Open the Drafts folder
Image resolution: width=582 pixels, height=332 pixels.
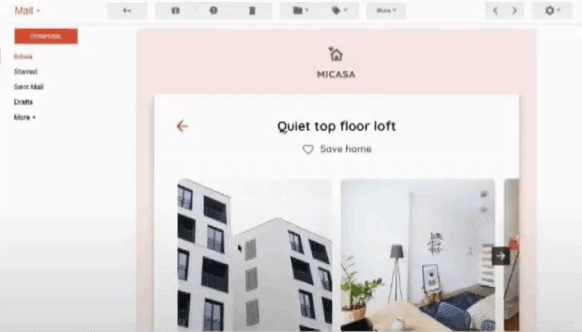pyautogui.click(x=23, y=103)
